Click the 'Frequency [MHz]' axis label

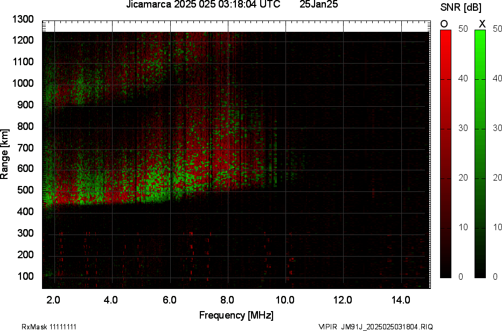pos(236,315)
